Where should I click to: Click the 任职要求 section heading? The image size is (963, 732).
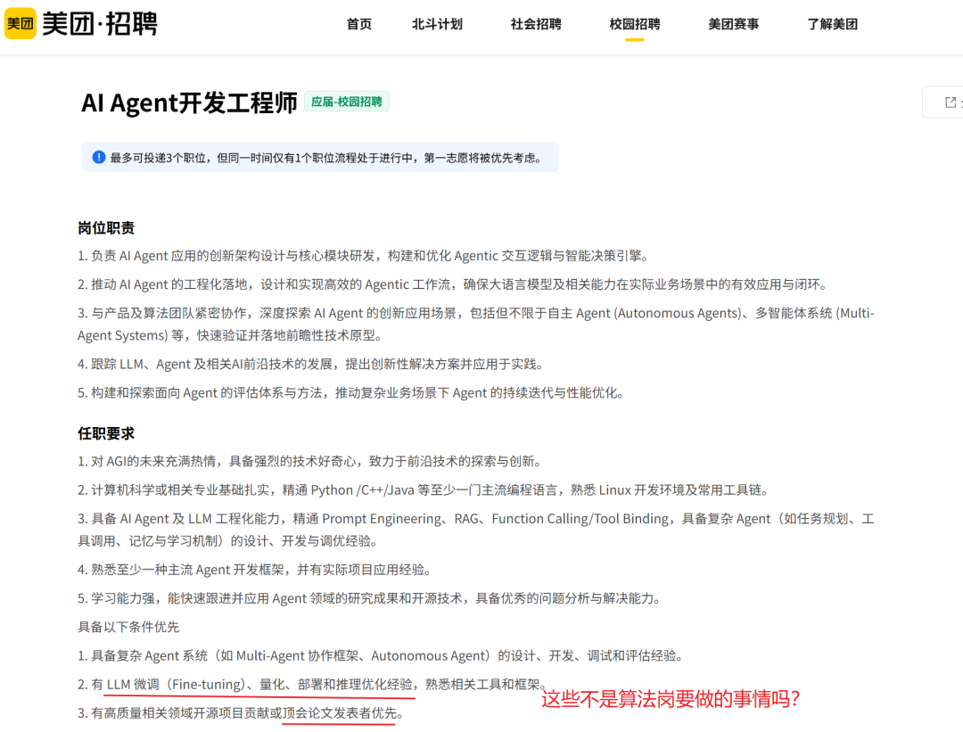click(106, 433)
